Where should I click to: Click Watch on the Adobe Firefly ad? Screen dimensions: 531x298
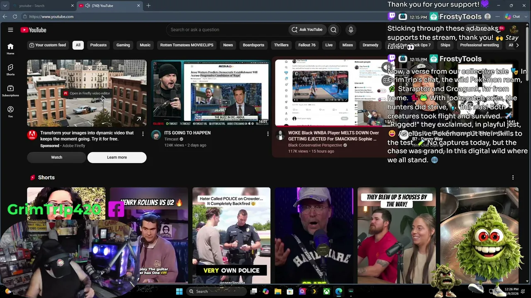[x=56, y=157]
